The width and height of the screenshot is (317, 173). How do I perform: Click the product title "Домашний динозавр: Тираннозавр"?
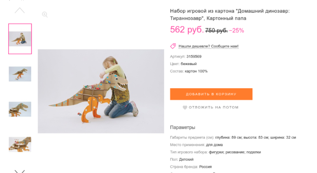pos(230,15)
